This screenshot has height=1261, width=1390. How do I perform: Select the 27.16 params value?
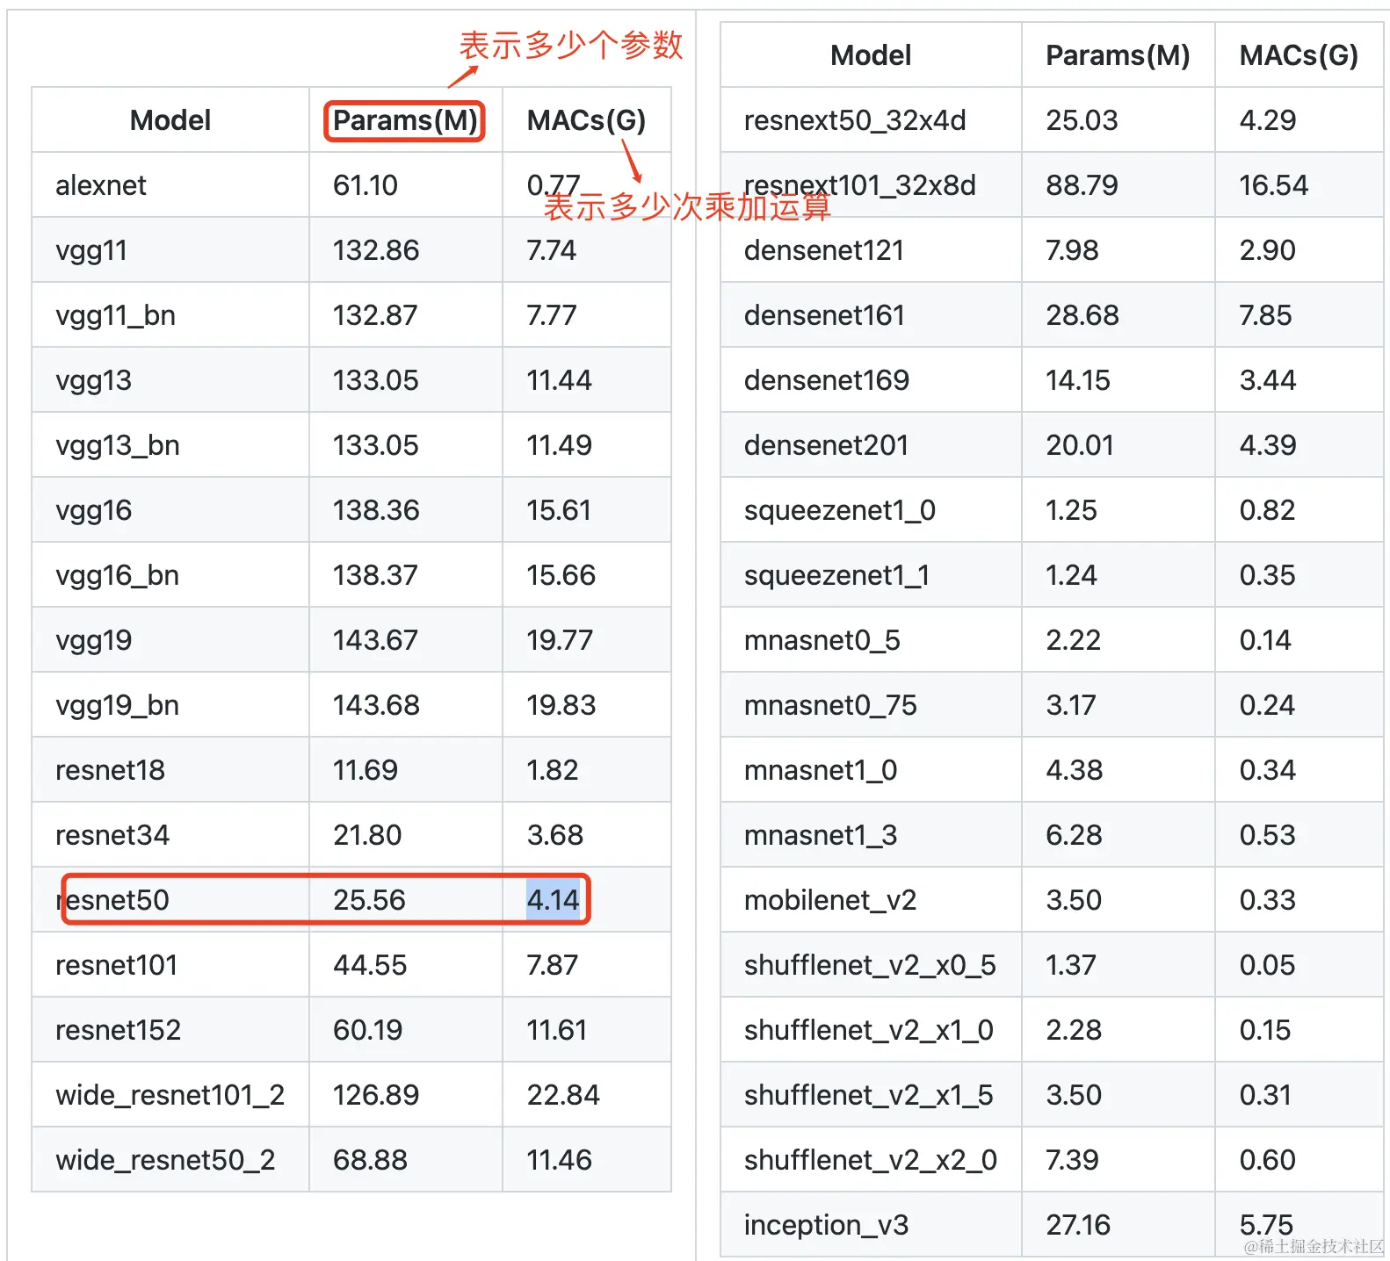(1078, 1225)
